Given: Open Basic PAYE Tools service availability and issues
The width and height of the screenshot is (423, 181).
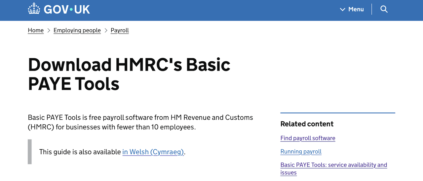Looking at the screenshot, I should point(333,165).
